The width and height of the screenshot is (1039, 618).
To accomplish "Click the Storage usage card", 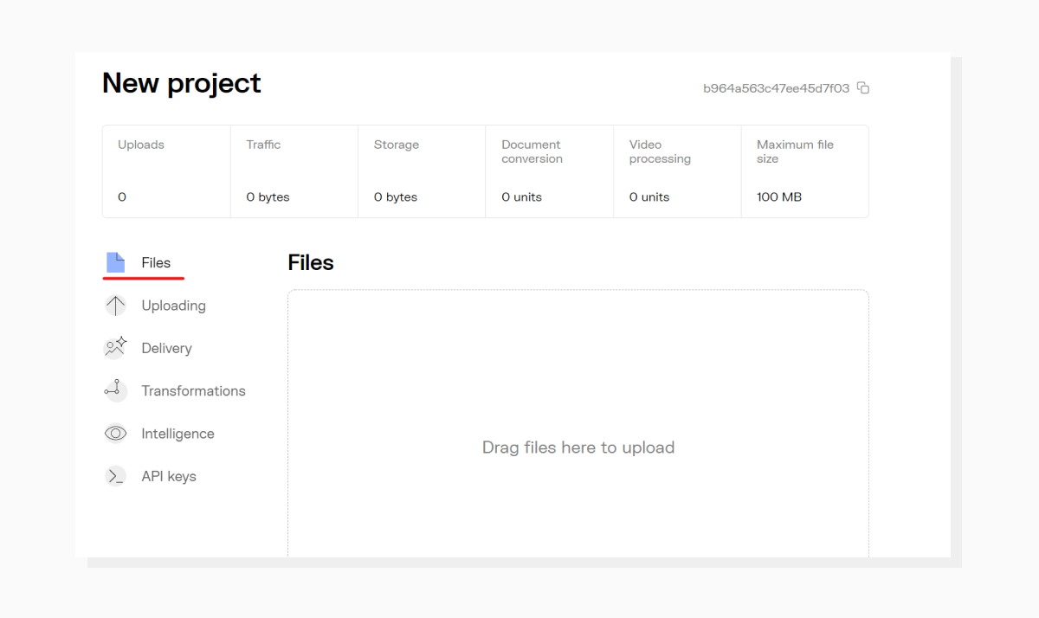I will 422,171.
